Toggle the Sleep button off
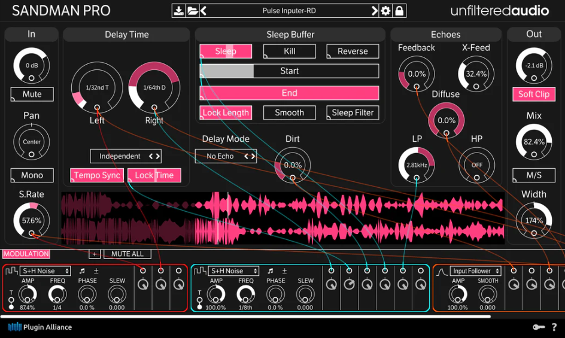 pos(226,51)
